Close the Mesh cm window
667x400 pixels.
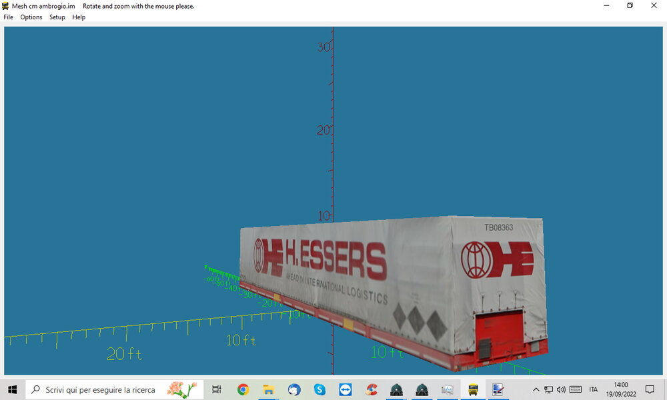click(x=654, y=5)
